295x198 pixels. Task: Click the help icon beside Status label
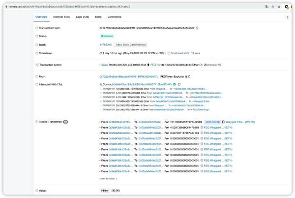click(x=36, y=36)
